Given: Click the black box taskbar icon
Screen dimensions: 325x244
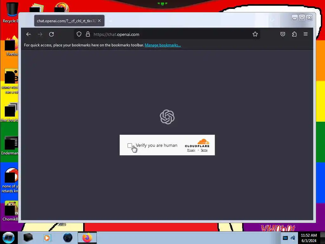Looking at the screenshot, I should coord(28,238).
